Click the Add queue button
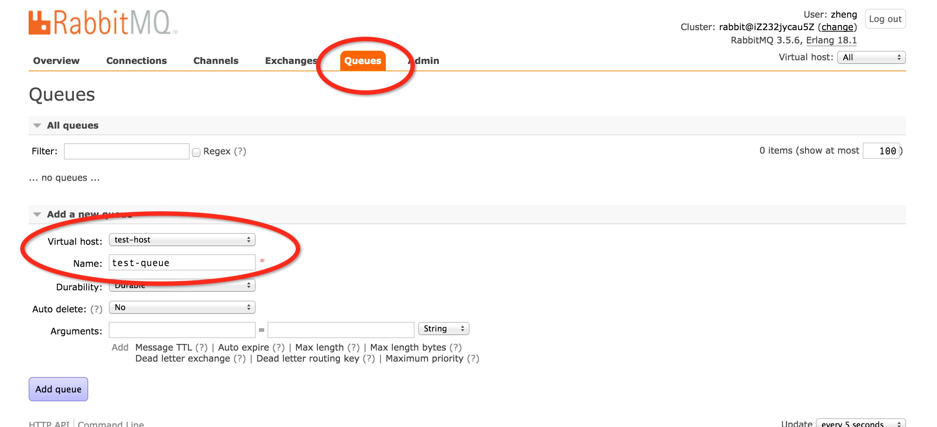This screenshot has width=937, height=427. point(57,388)
